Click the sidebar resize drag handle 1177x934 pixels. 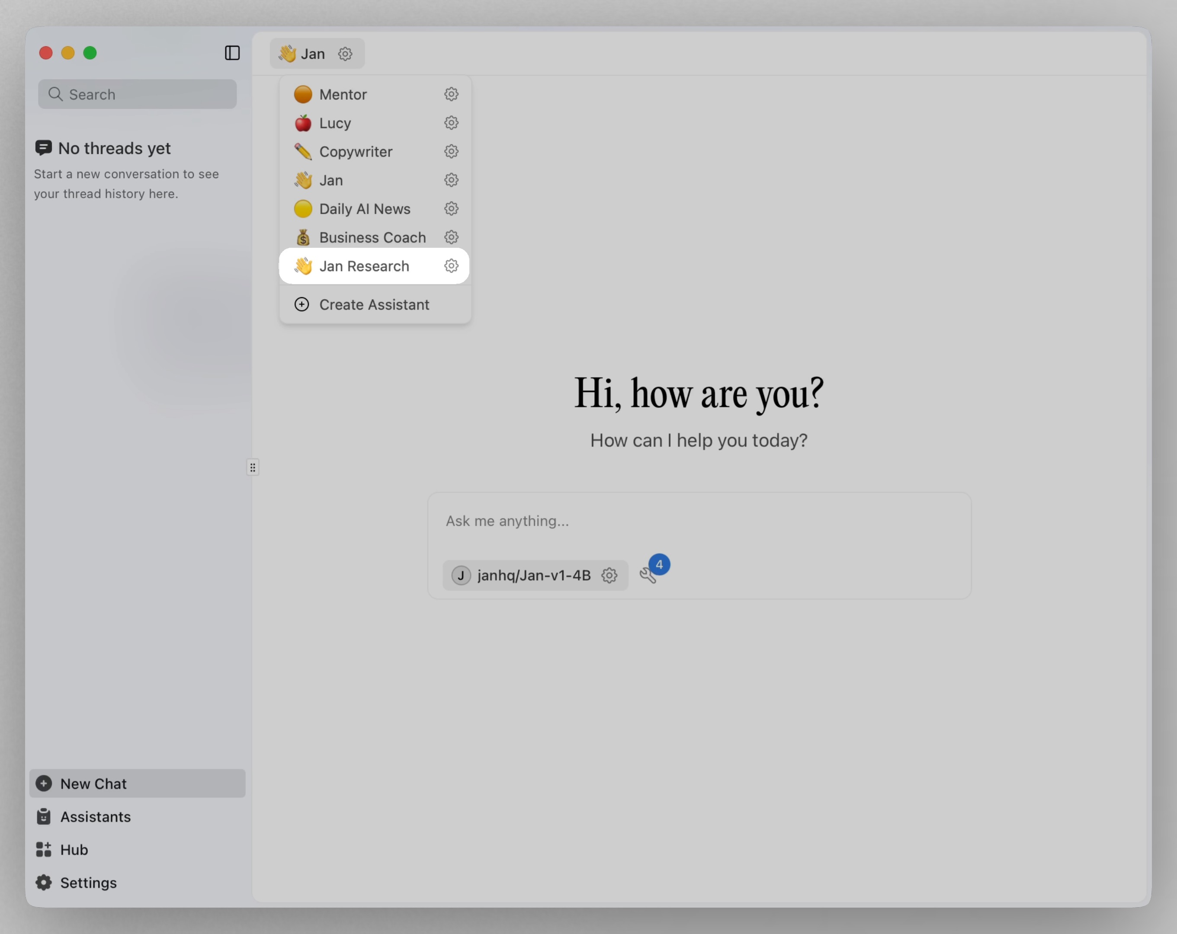(253, 467)
